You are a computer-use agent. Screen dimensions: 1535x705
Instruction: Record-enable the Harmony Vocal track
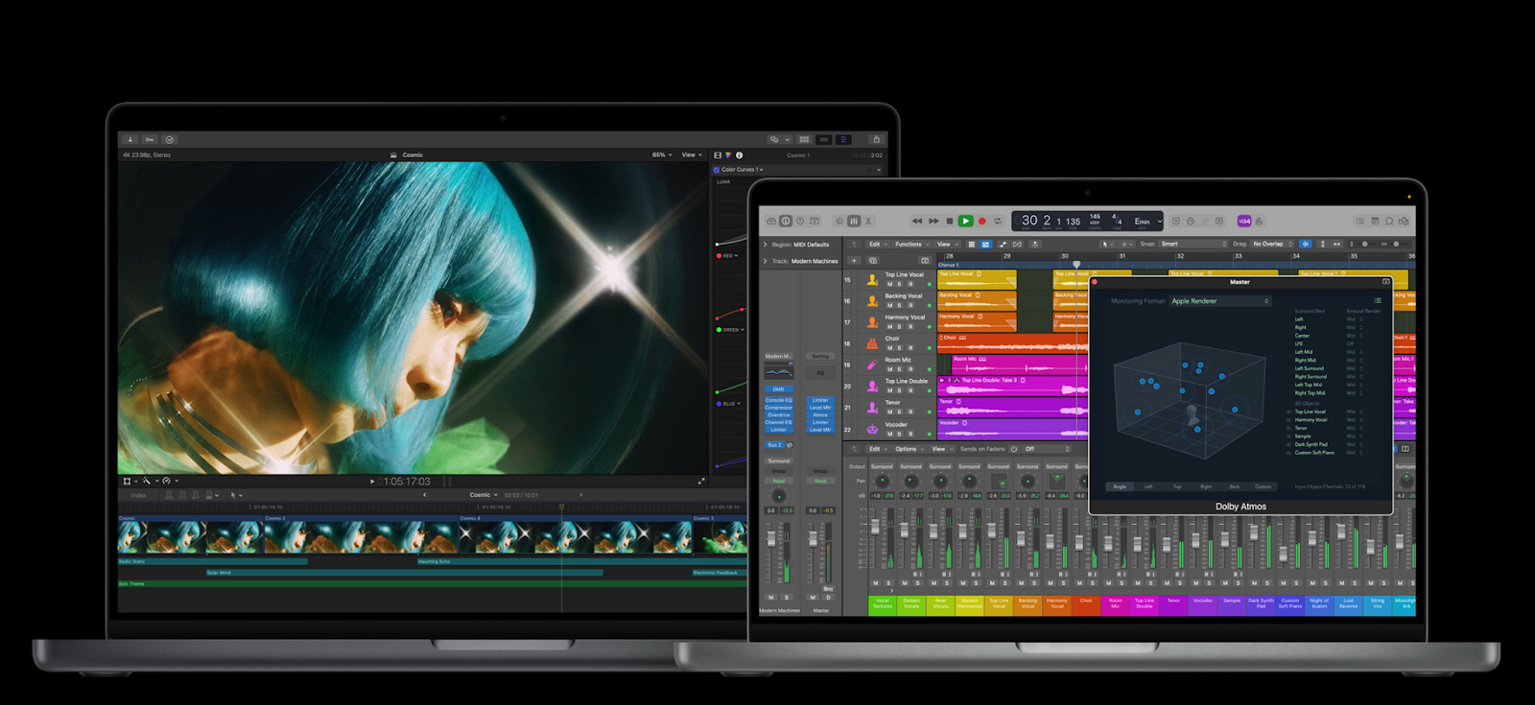(x=910, y=327)
